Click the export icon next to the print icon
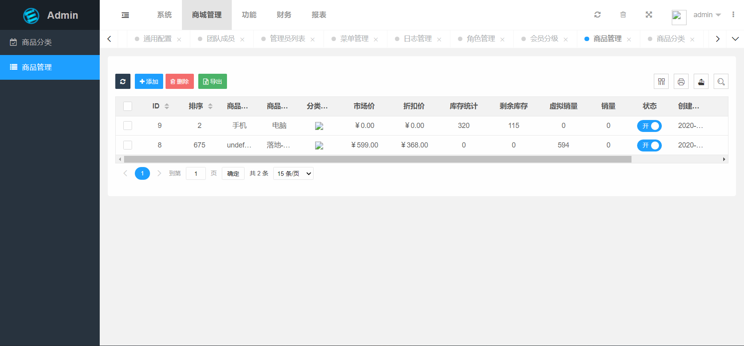 click(x=701, y=81)
